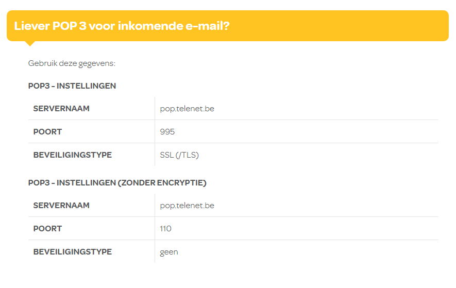
Task: Select the 'geen' security value
Action: (169, 252)
